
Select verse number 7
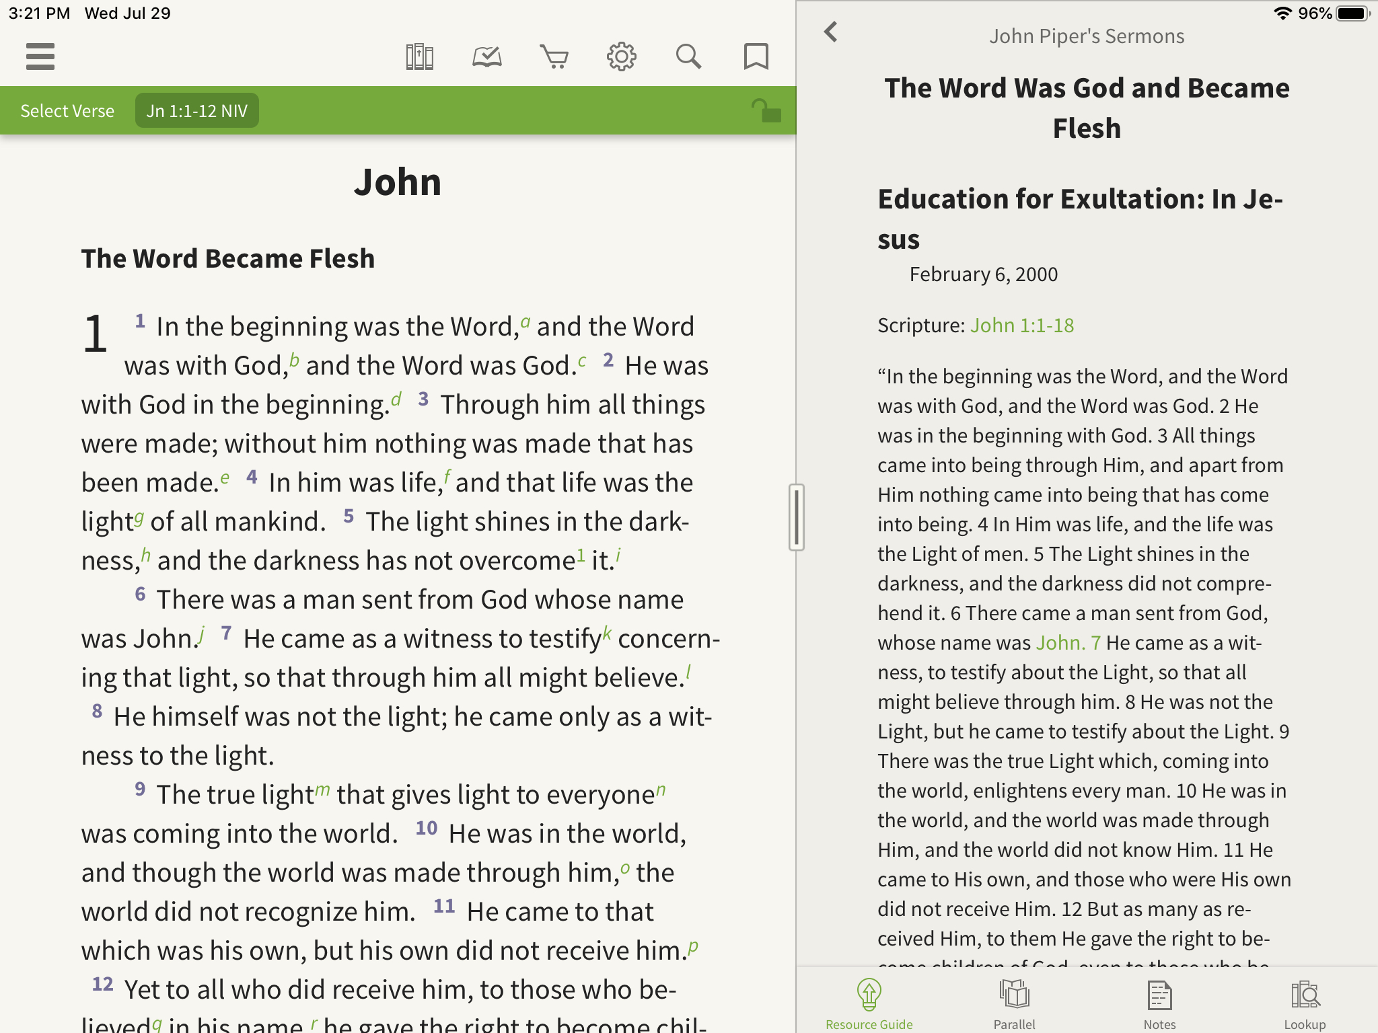tap(227, 633)
